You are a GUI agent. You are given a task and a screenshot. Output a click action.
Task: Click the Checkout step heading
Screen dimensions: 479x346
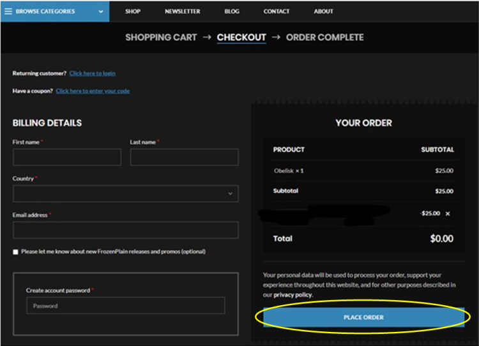241,37
